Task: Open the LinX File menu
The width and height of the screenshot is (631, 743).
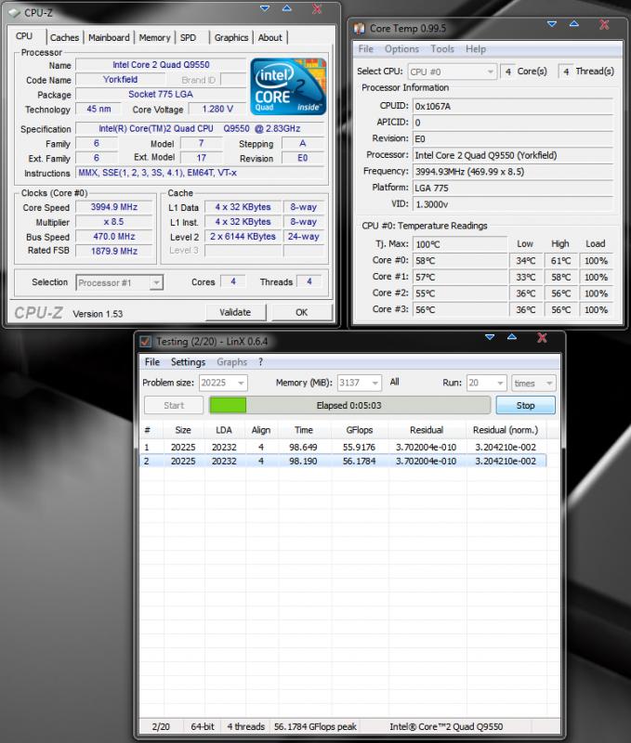Action: click(x=151, y=362)
